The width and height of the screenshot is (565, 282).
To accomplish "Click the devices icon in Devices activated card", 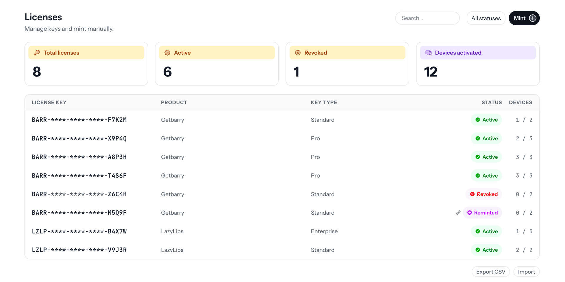I will tap(428, 53).
